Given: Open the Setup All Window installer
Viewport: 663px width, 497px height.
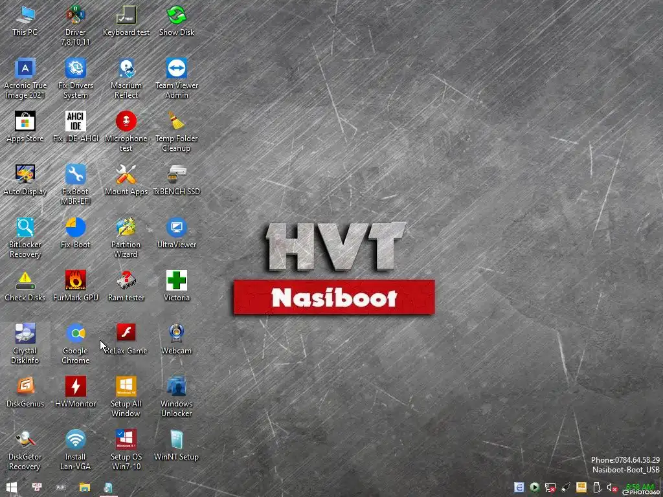Looking at the screenshot, I should click(x=126, y=397).
